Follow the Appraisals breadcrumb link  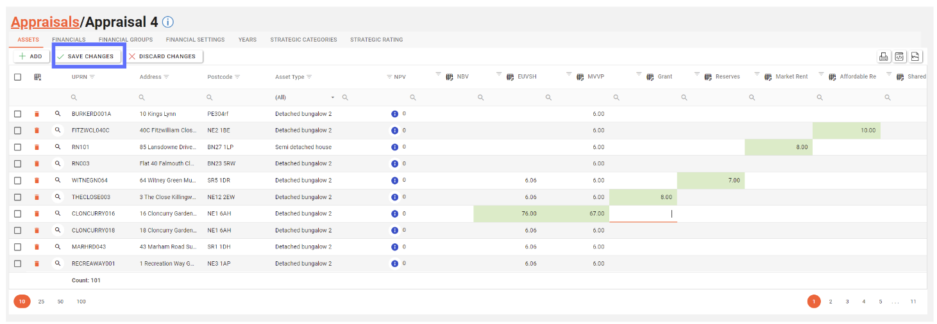click(x=45, y=22)
